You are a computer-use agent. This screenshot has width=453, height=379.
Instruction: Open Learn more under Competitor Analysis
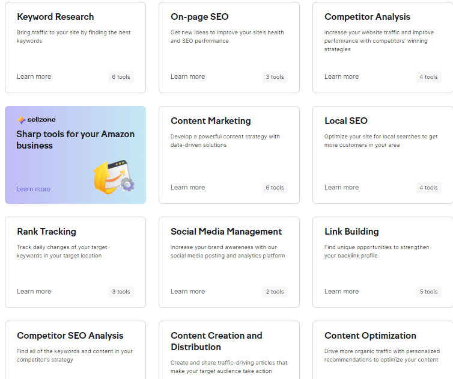[341, 76]
